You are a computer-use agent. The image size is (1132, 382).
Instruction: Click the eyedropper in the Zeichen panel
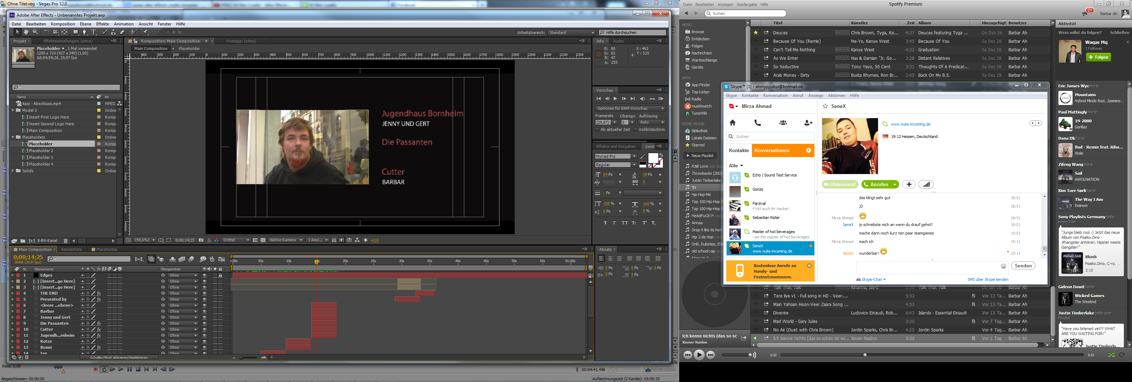(643, 156)
